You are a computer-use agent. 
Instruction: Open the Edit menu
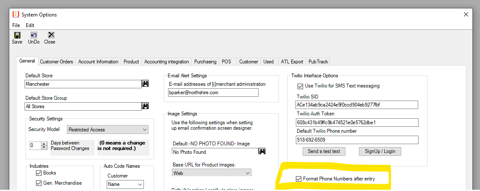pos(30,25)
